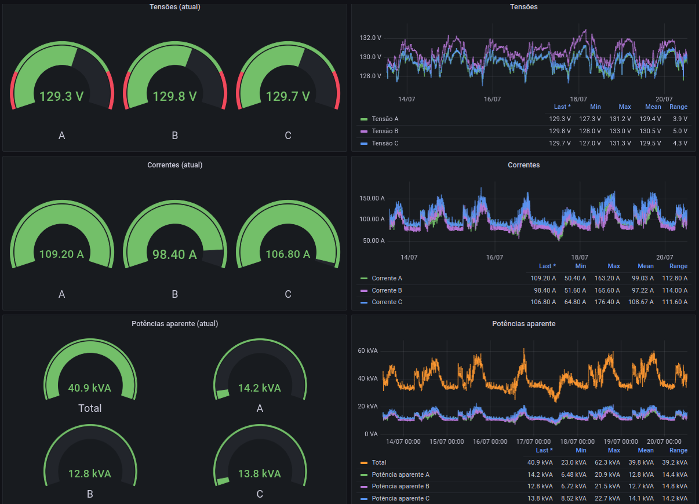Click the purple color swatch of Corrente B
The image size is (699, 504).
[364, 291]
